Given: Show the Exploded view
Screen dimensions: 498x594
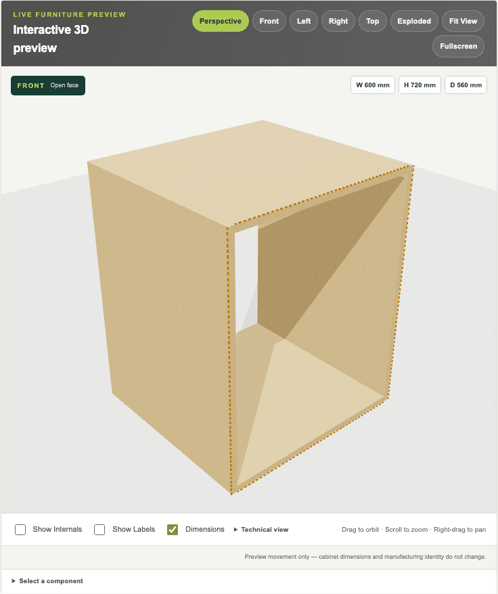Looking at the screenshot, I should [x=414, y=21].
